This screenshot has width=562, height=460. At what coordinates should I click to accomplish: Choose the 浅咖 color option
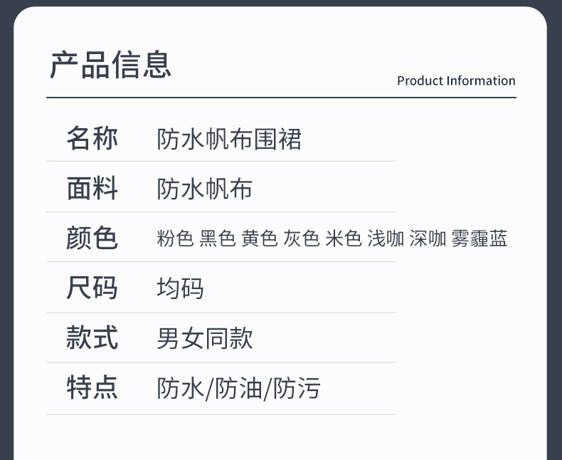click(x=386, y=239)
